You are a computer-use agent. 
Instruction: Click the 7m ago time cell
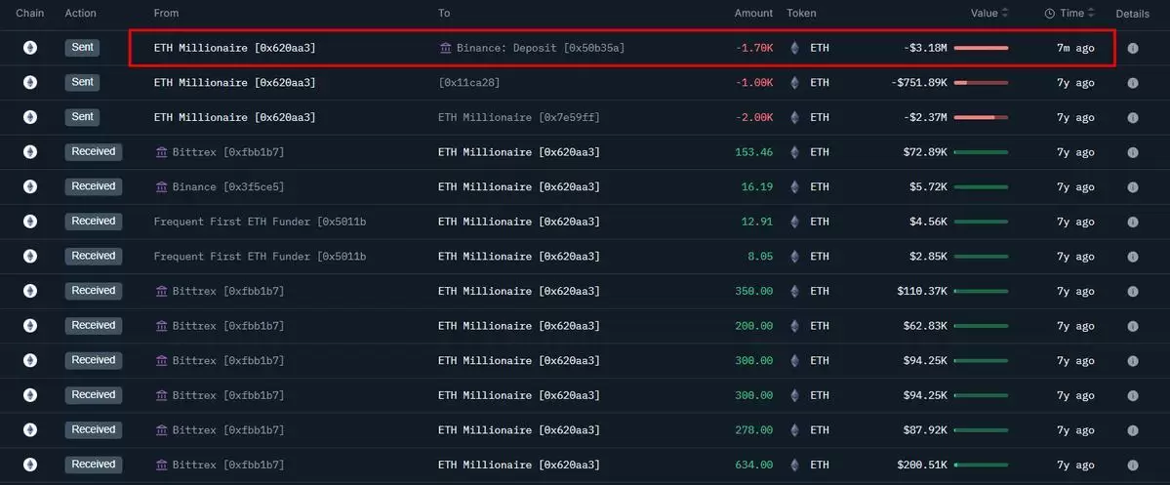(1075, 48)
